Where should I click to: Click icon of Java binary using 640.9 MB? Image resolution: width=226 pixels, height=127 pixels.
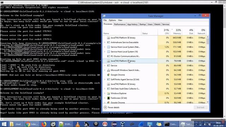point(108,38)
